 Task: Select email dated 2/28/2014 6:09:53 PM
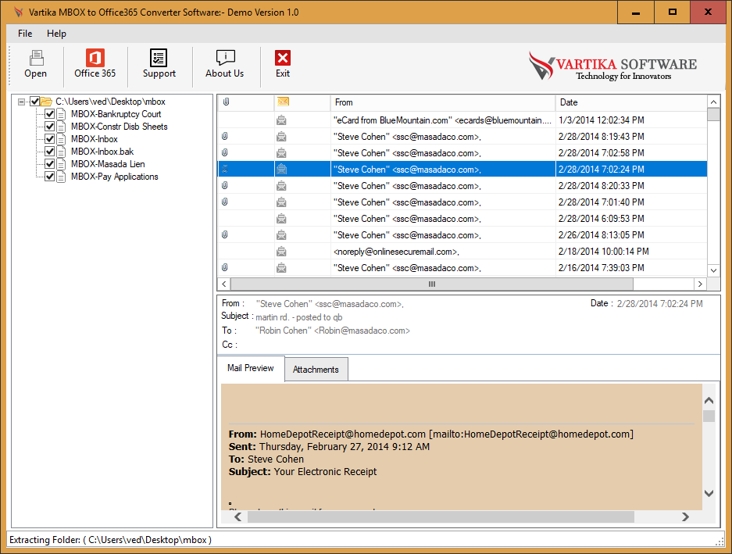pos(462,219)
